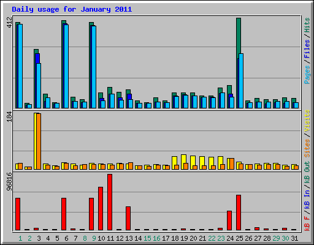The height and width of the screenshot is (245, 314).
Task: Click day '20' on the x-axis
Action: pos(193,238)
